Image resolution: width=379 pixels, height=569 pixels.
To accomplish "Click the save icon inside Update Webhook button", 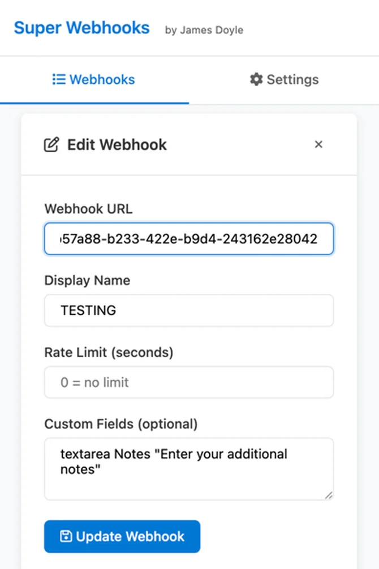I will (x=66, y=536).
